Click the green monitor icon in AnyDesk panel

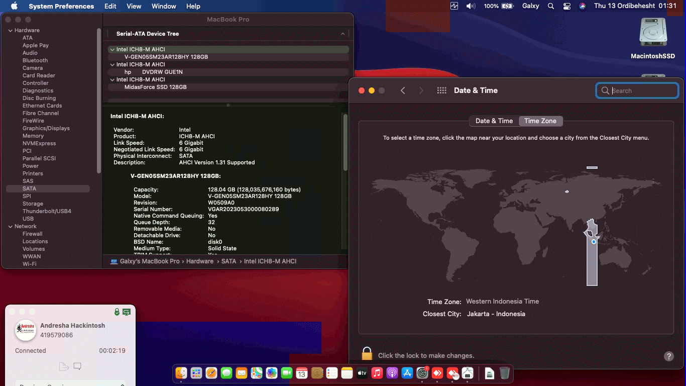127,312
